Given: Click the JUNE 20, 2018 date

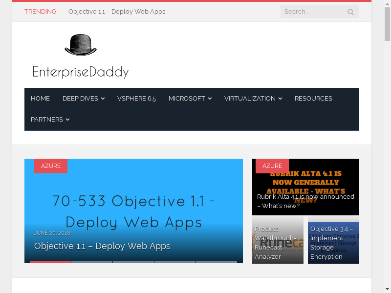Looking at the screenshot, I should [x=52, y=233].
